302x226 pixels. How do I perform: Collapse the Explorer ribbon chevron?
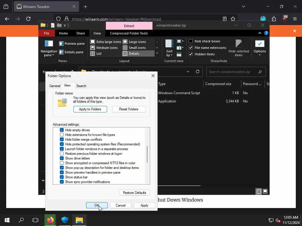click(260, 33)
